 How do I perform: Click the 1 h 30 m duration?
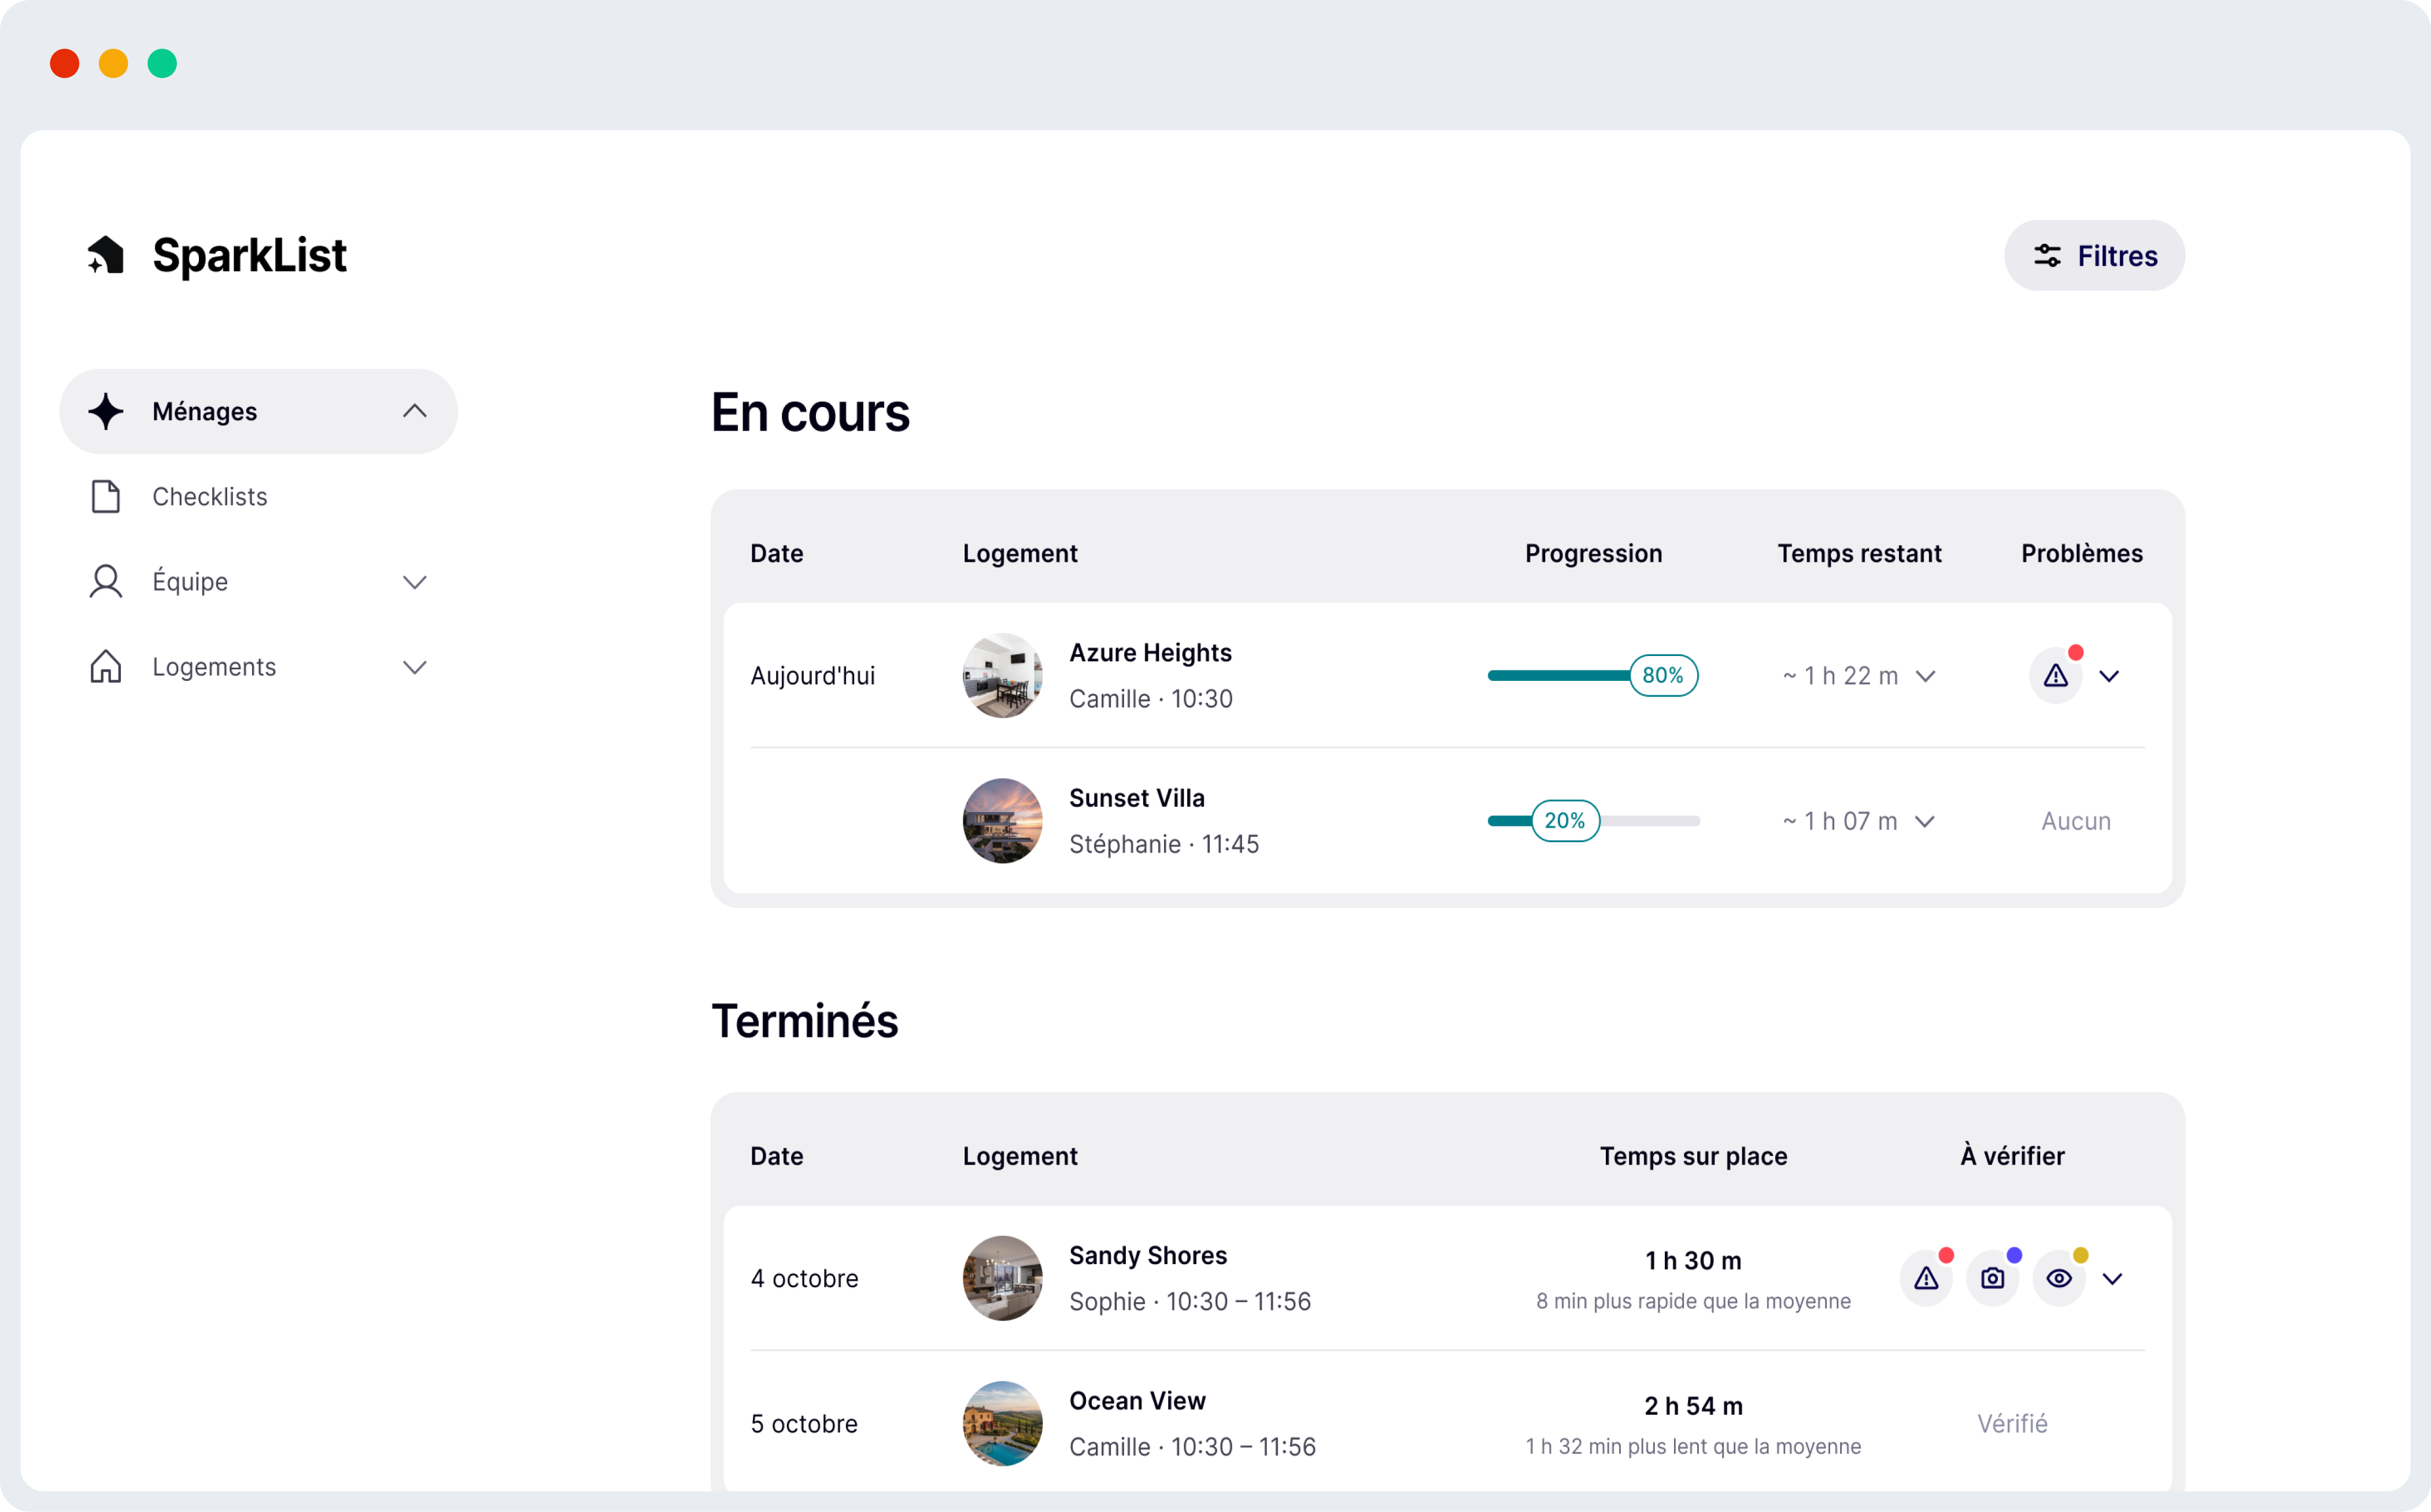1694,1261
